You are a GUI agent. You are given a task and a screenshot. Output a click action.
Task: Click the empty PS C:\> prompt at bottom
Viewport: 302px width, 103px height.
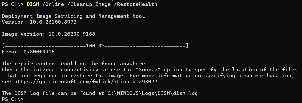(12, 99)
